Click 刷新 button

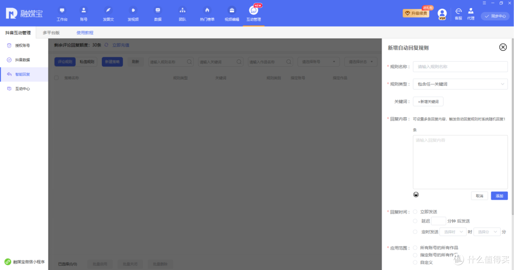tap(135, 62)
